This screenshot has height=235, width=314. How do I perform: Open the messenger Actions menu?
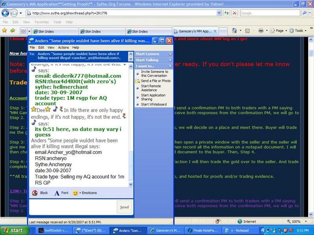click(x=63, y=47)
